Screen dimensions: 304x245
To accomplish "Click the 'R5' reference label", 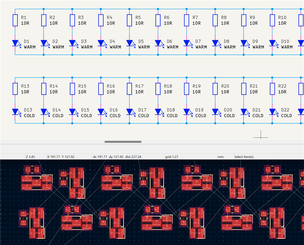I will point(138,17).
